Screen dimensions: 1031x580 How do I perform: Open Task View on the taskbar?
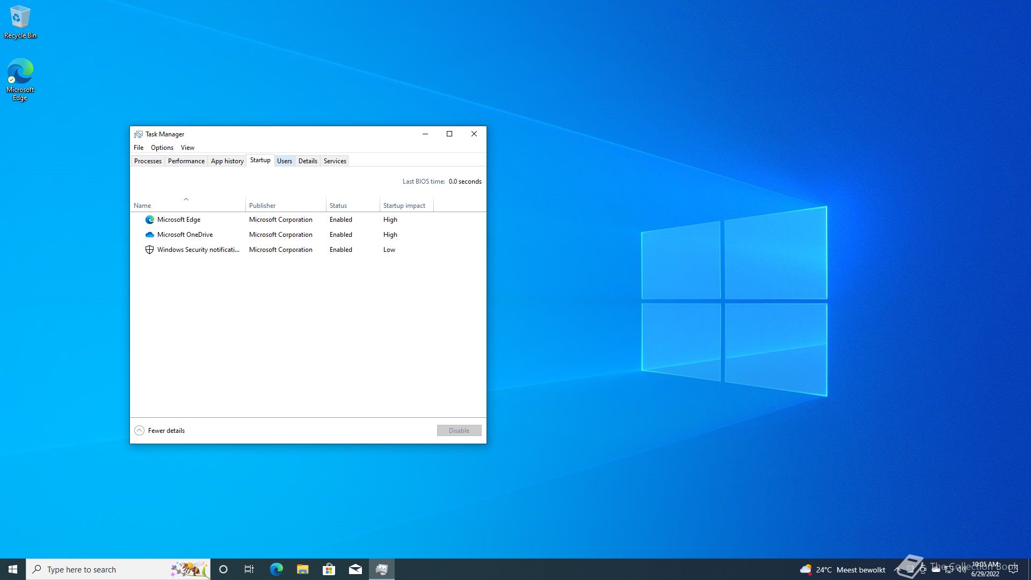pyautogui.click(x=249, y=569)
